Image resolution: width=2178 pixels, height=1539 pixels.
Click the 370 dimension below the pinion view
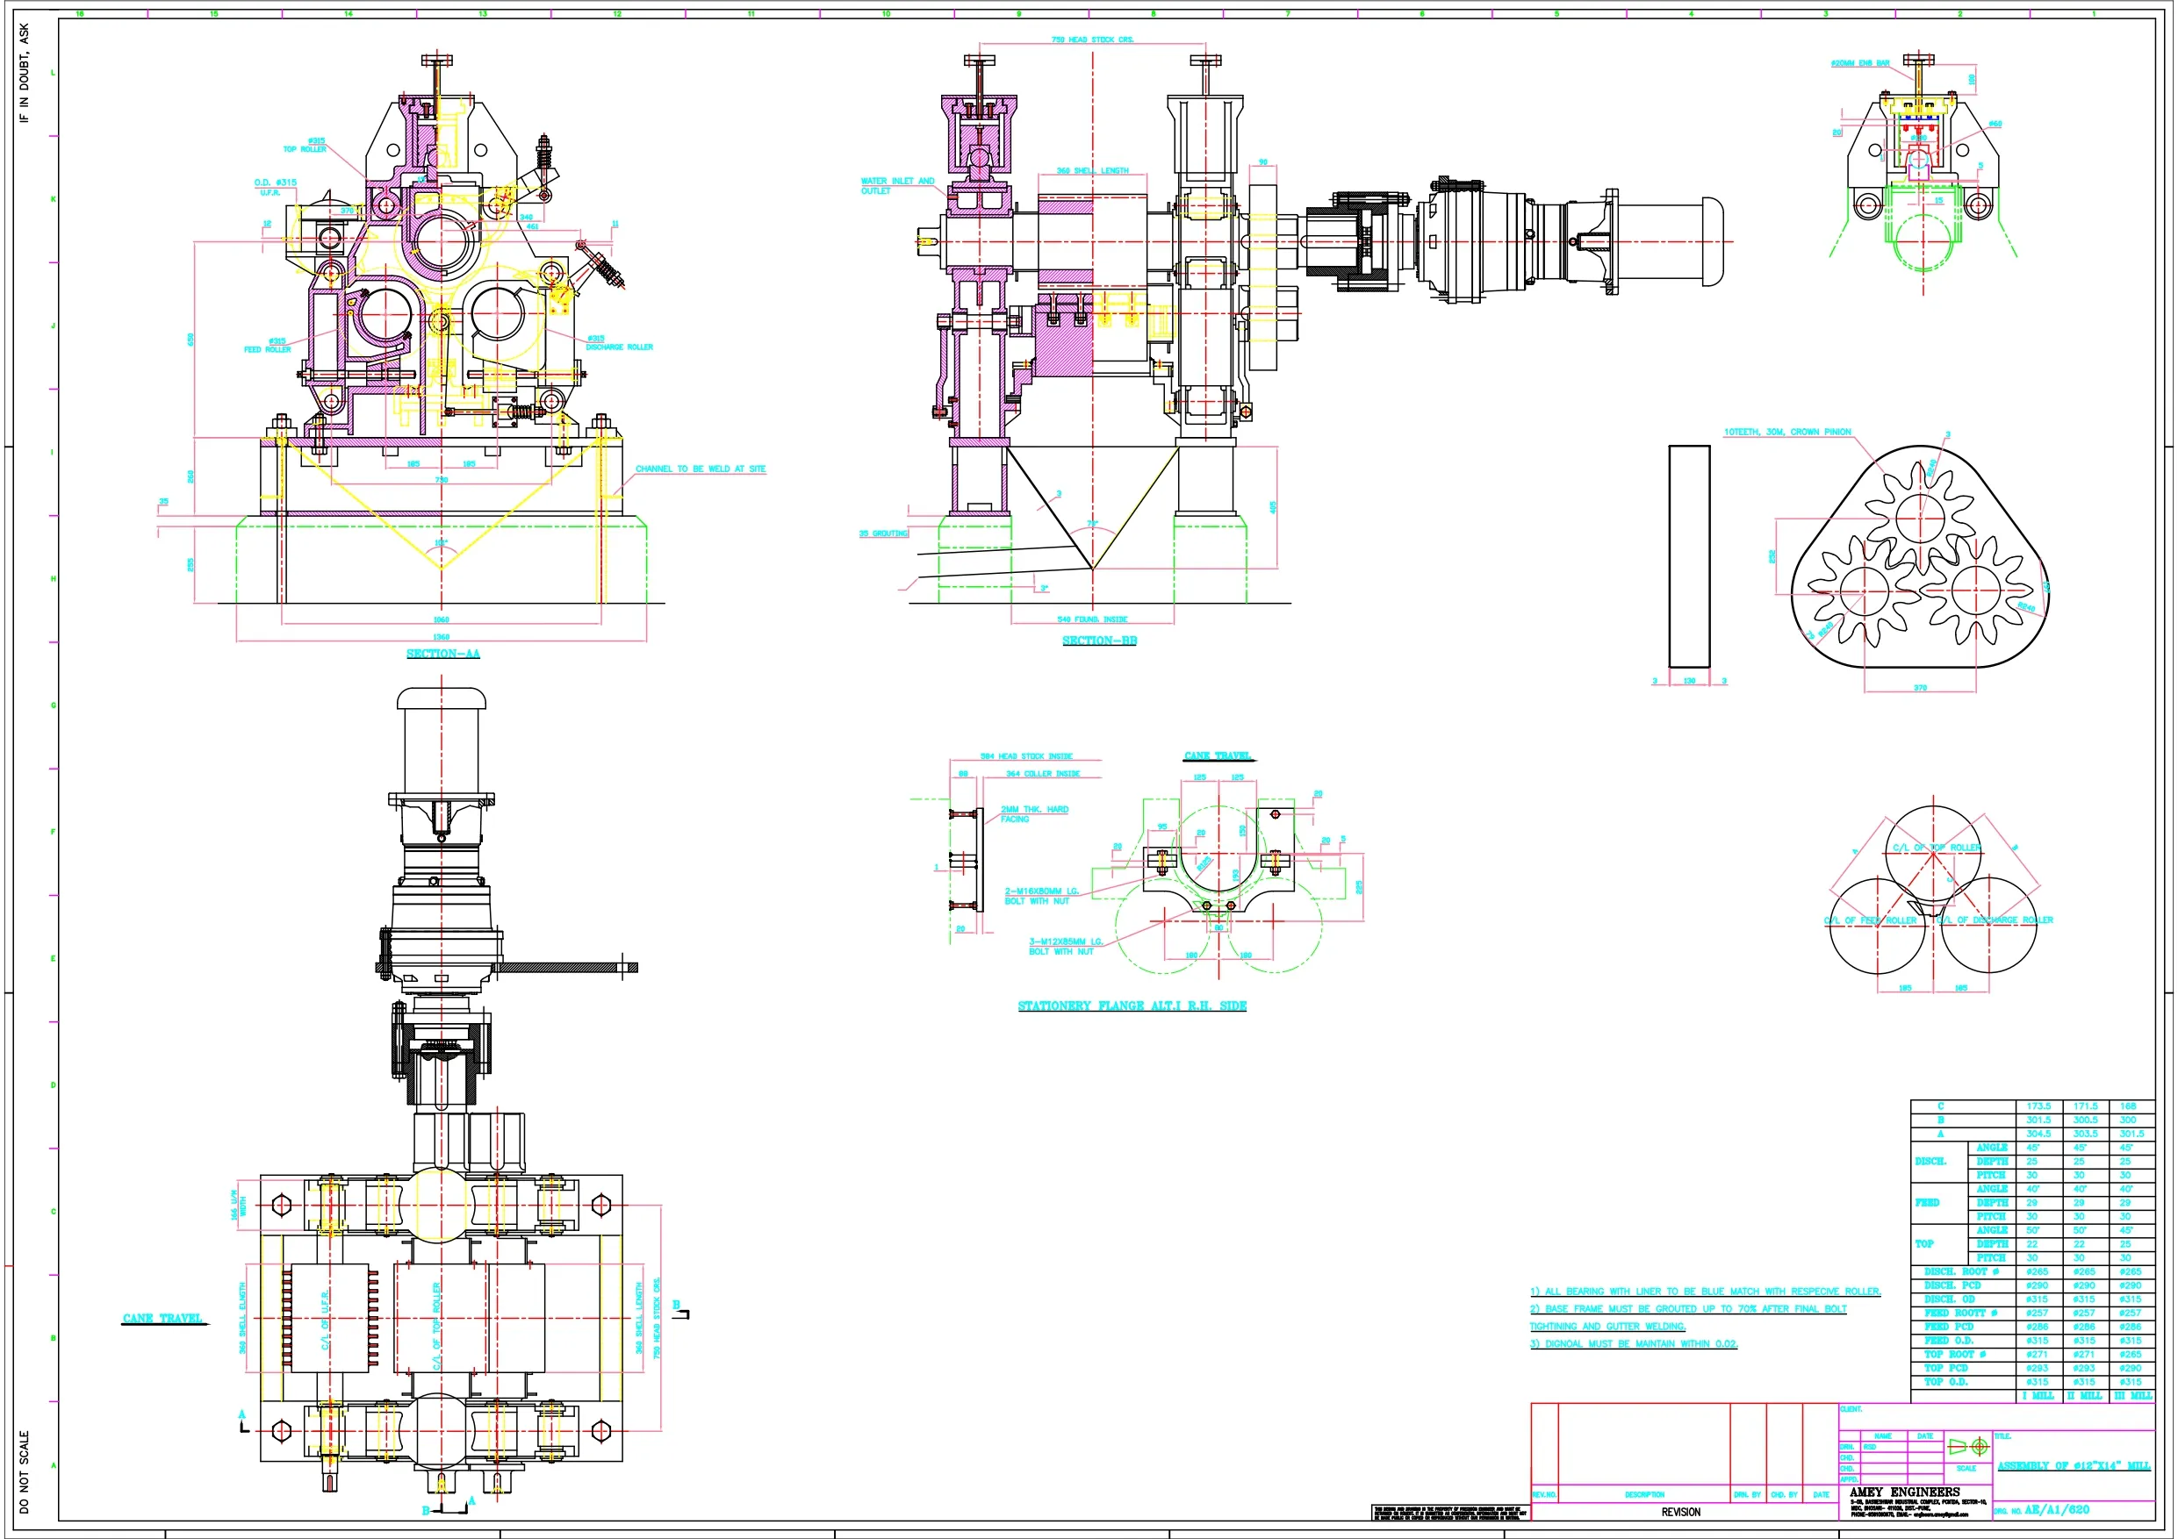(1920, 688)
